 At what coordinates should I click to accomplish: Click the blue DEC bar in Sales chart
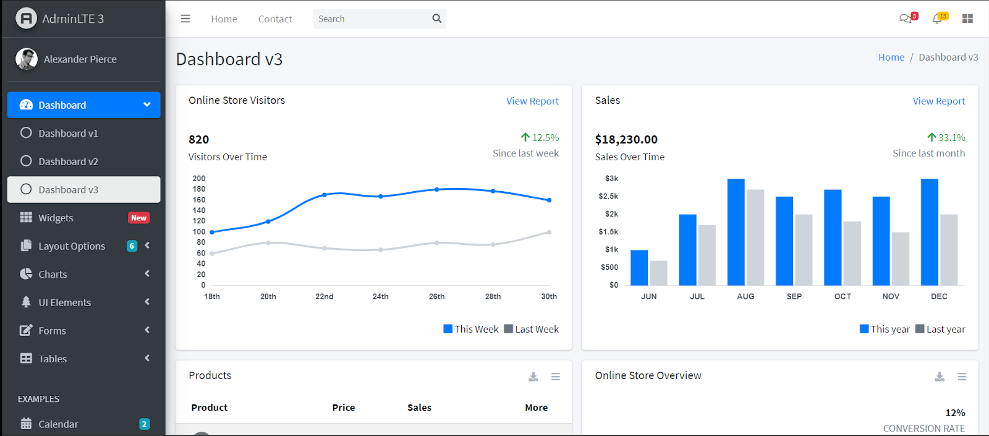930,232
